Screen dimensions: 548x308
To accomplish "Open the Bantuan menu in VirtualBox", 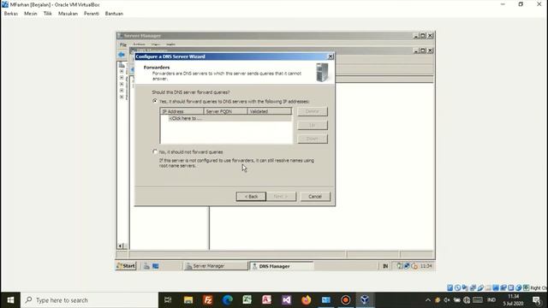I will 114,14.
